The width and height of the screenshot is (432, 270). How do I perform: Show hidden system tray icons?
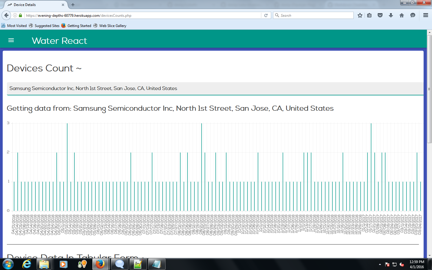coord(380,264)
